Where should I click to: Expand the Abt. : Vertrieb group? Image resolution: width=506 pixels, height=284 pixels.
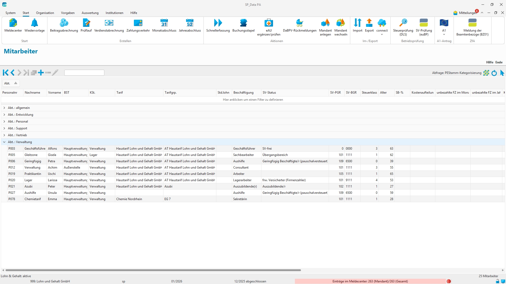click(4, 135)
